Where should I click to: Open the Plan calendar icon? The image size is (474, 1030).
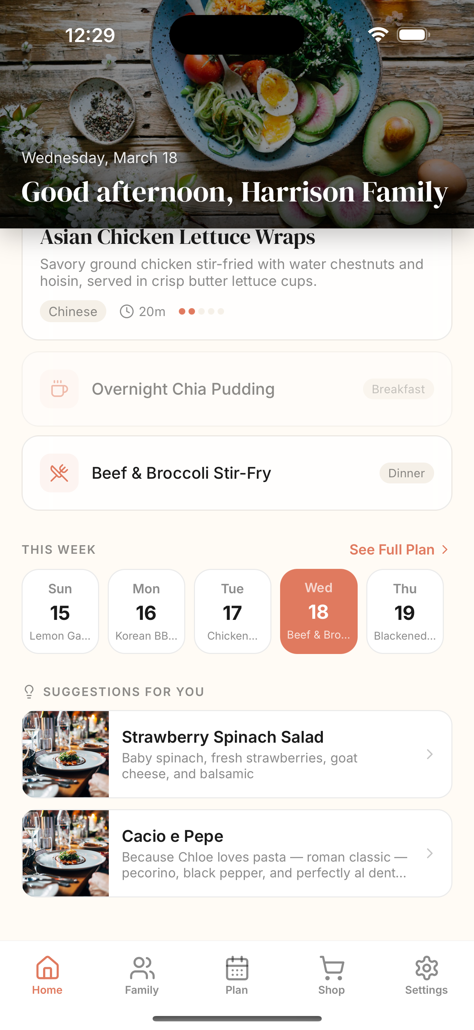pyautogui.click(x=237, y=968)
